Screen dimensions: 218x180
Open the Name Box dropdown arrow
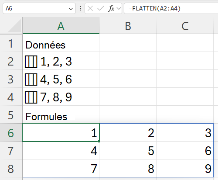coord(71,9)
